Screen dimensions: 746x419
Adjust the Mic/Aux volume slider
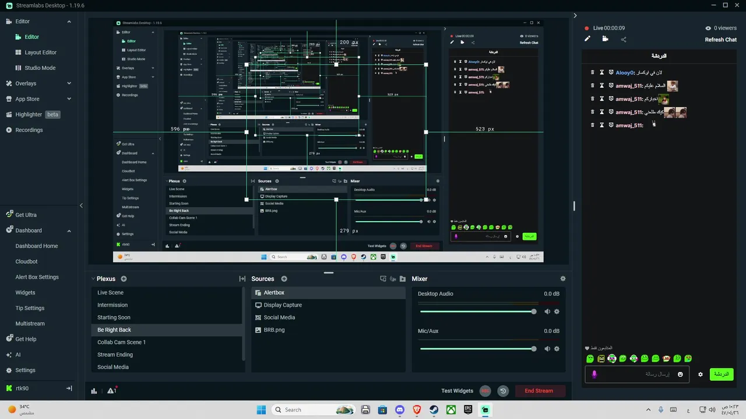(477, 349)
